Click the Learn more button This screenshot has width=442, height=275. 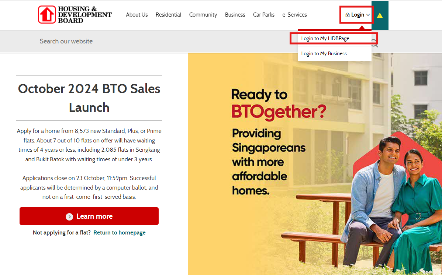coord(89,216)
